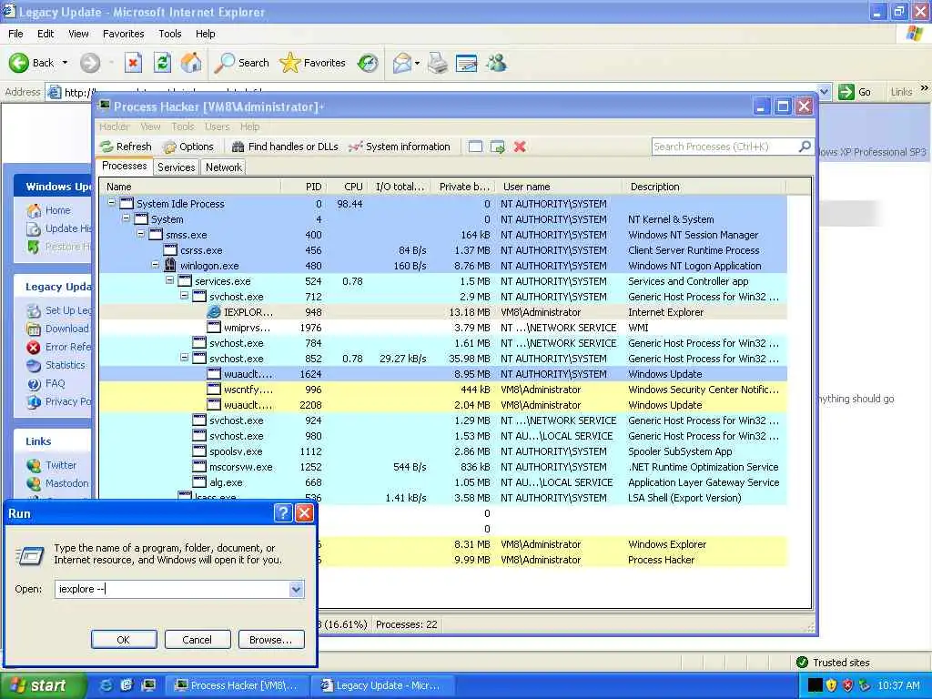The height and width of the screenshot is (699, 932).
Task: Select the csrss.exe process row
Action: [443, 250]
